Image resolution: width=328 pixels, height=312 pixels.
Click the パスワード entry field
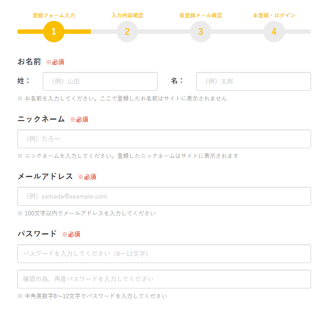(x=164, y=254)
